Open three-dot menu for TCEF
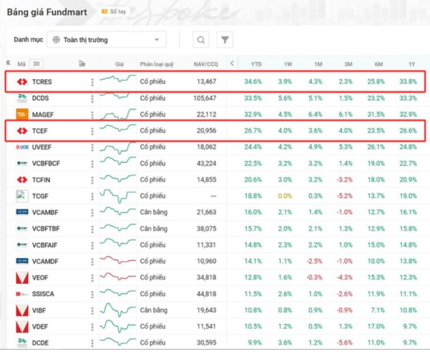 [92, 131]
